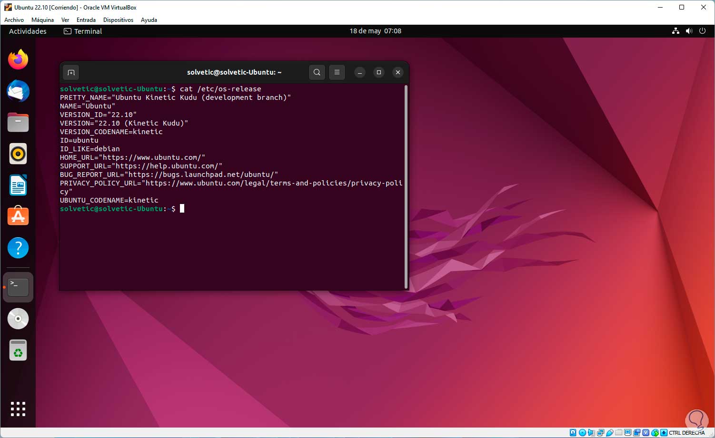Launch LibreOffice Writer from the dock
This screenshot has width=715, height=438.
click(18, 185)
